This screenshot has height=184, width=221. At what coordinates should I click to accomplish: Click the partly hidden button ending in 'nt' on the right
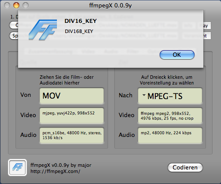tap(207, 36)
